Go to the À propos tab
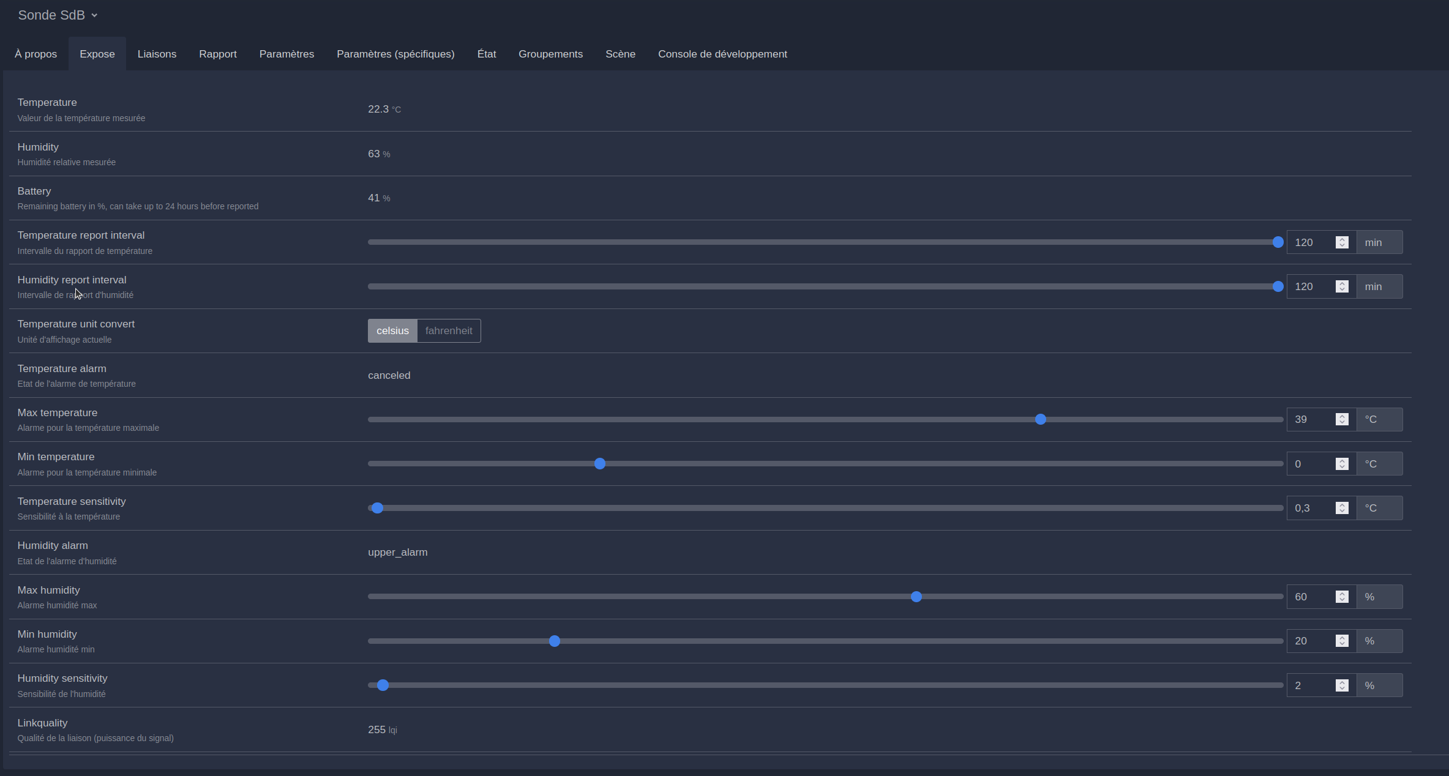Screen dimensions: 1449x776 (36, 54)
